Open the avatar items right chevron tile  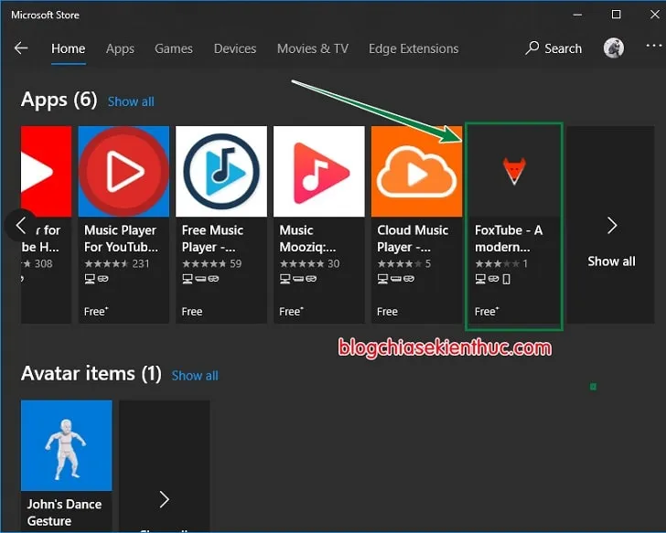tap(165, 466)
